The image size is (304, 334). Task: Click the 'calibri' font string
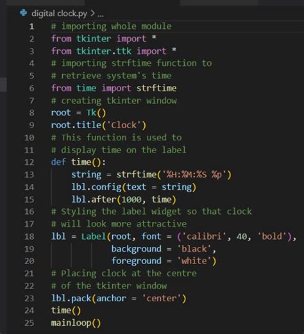[x=204, y=237]
